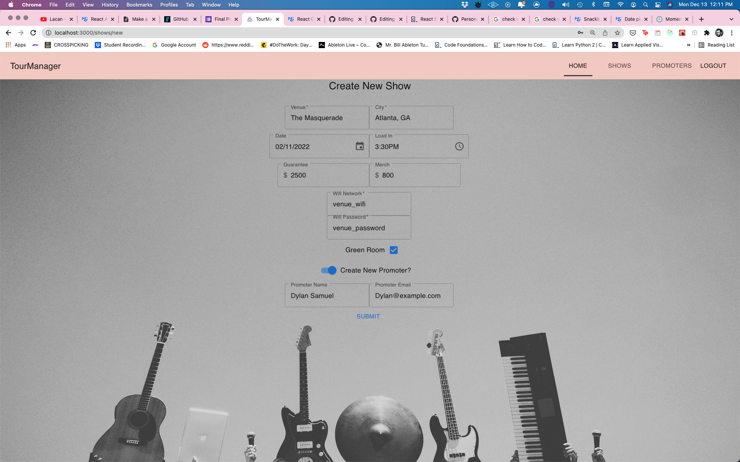Image resolution: width=740 pixels, height=462 pixels.
Task: Open Chrome three-dot menu
Action: pos(732,33)
